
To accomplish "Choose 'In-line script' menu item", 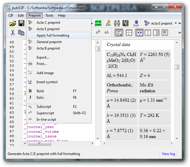I will pos(59,120).
